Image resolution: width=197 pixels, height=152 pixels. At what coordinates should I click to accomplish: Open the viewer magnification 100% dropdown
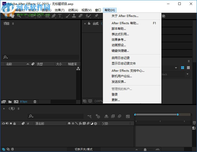(x=99, y=101)
